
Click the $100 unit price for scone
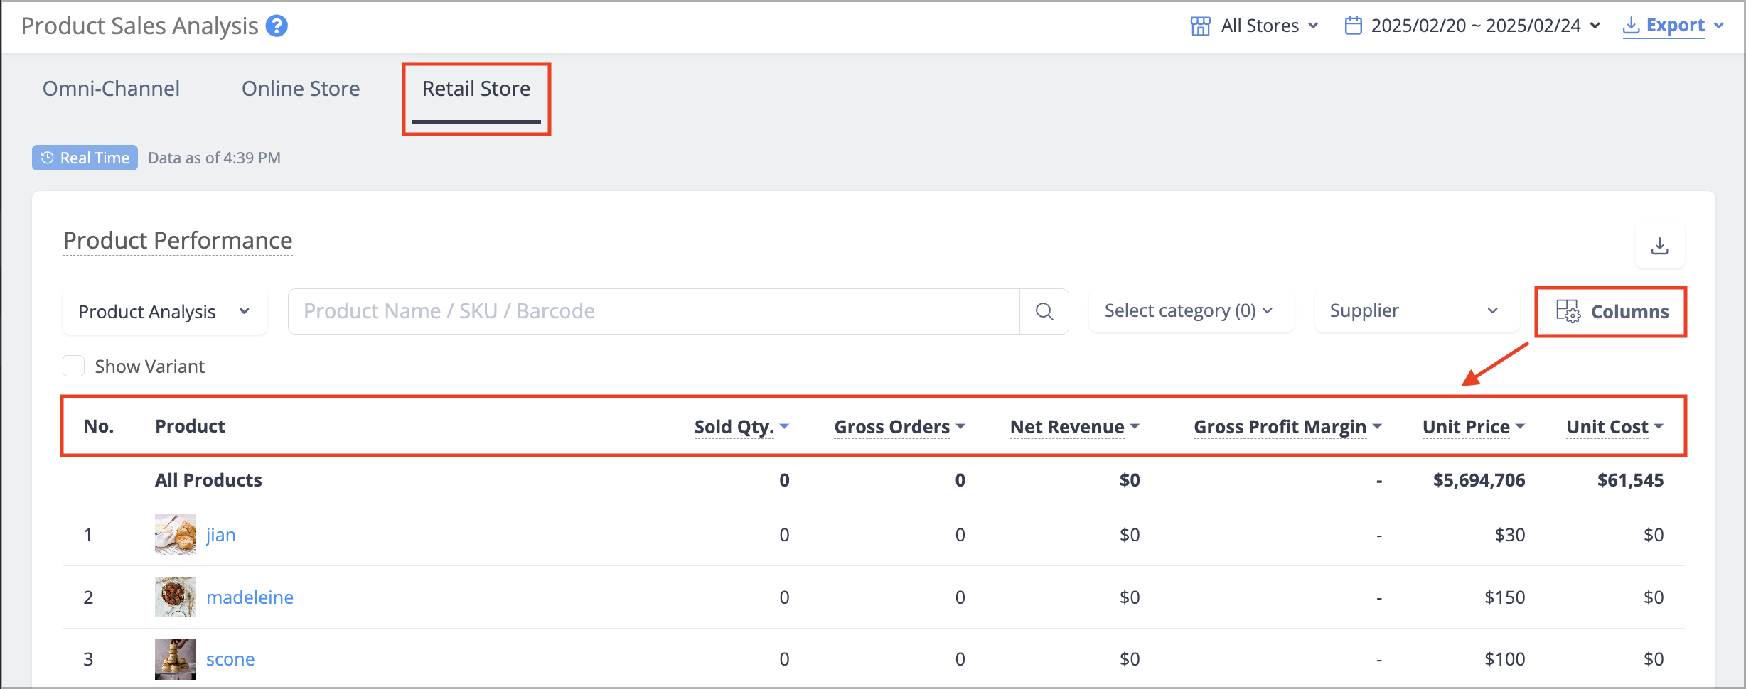(1504, 659)
